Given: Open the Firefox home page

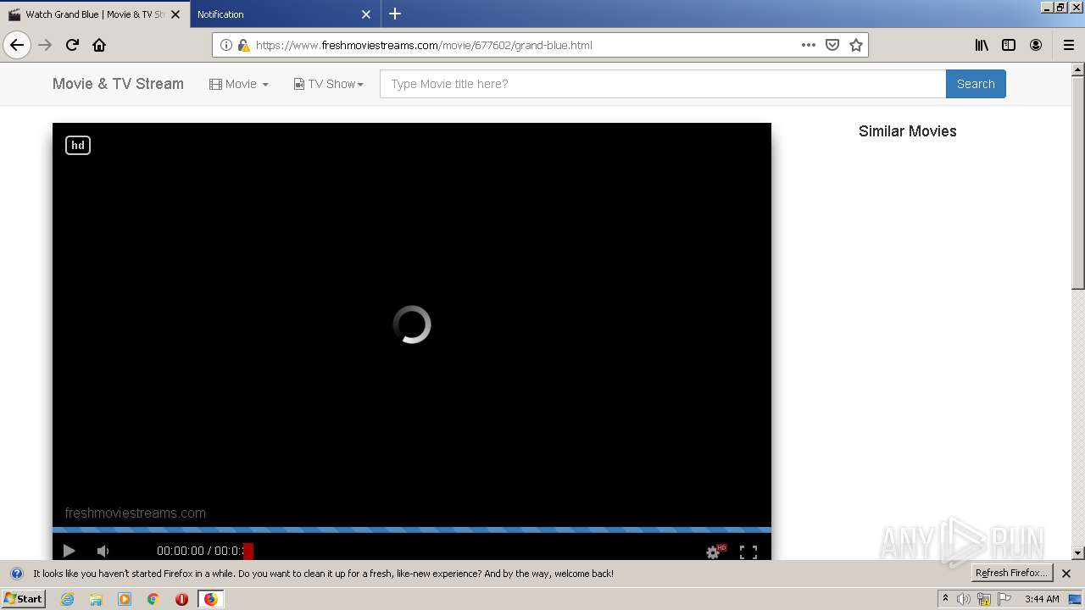Looking at the screenshot, I should [99, 45].
